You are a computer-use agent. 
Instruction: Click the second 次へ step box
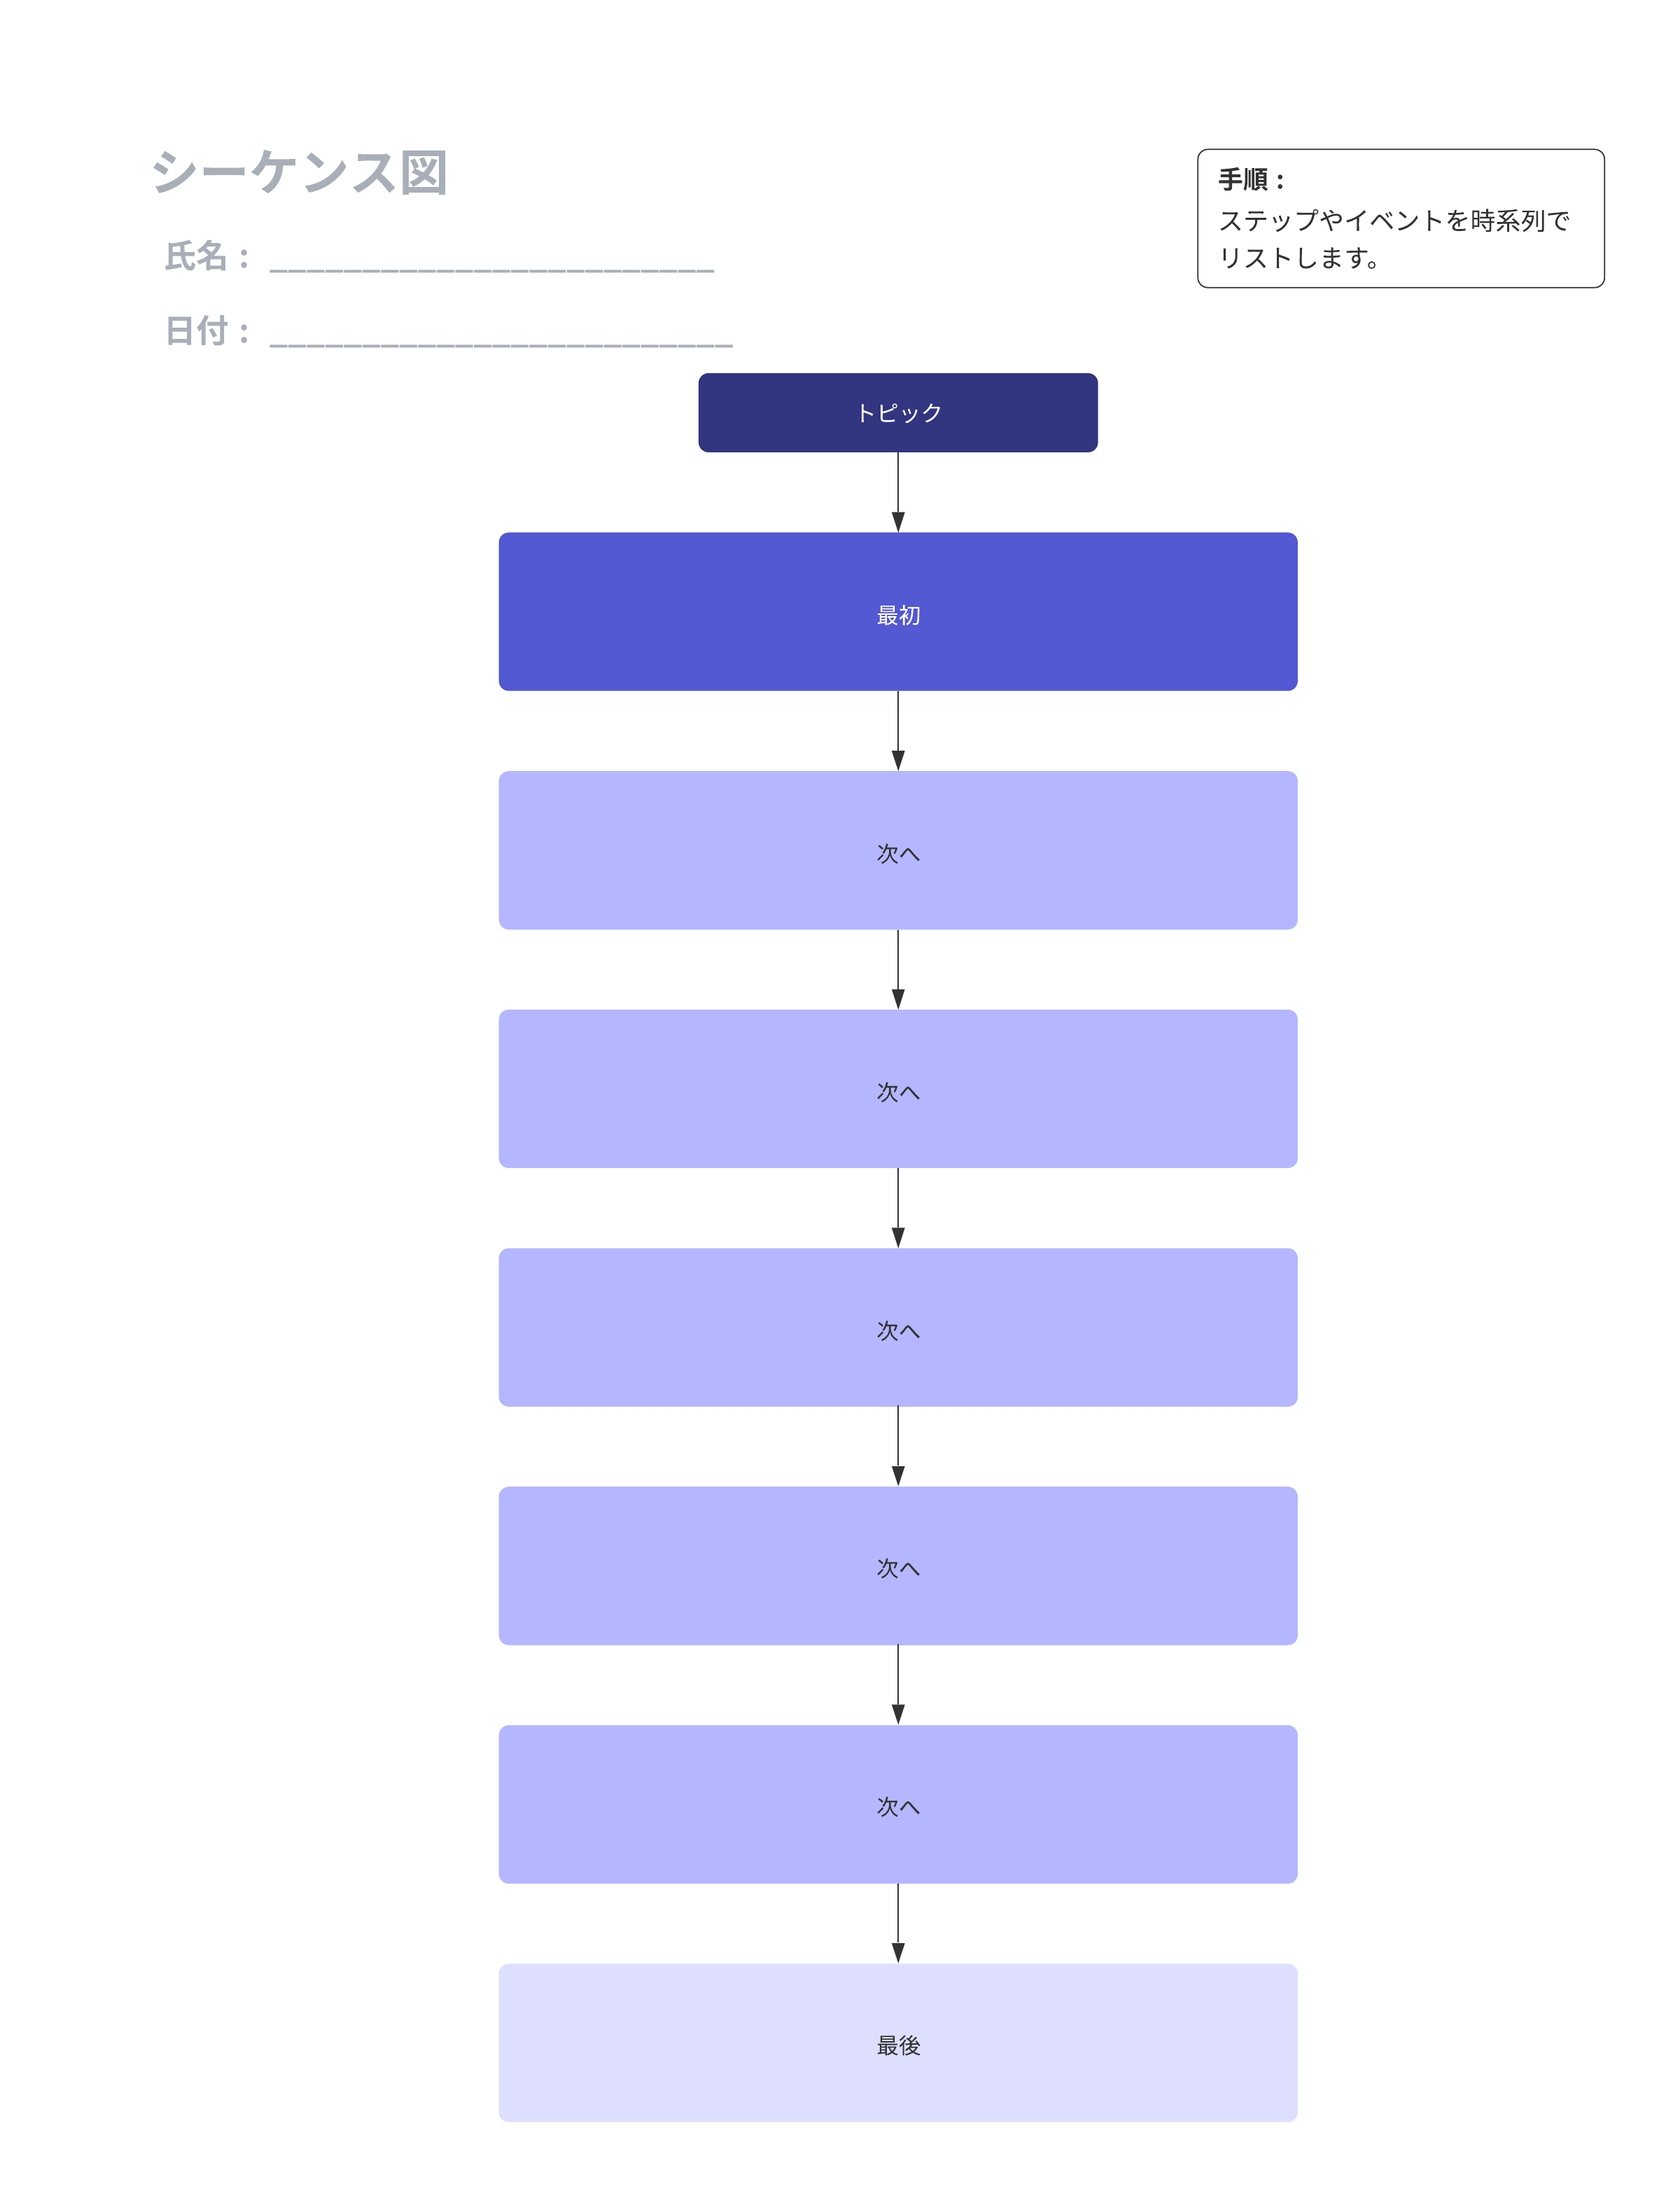pyautogui.click(x=897, y=1088)
